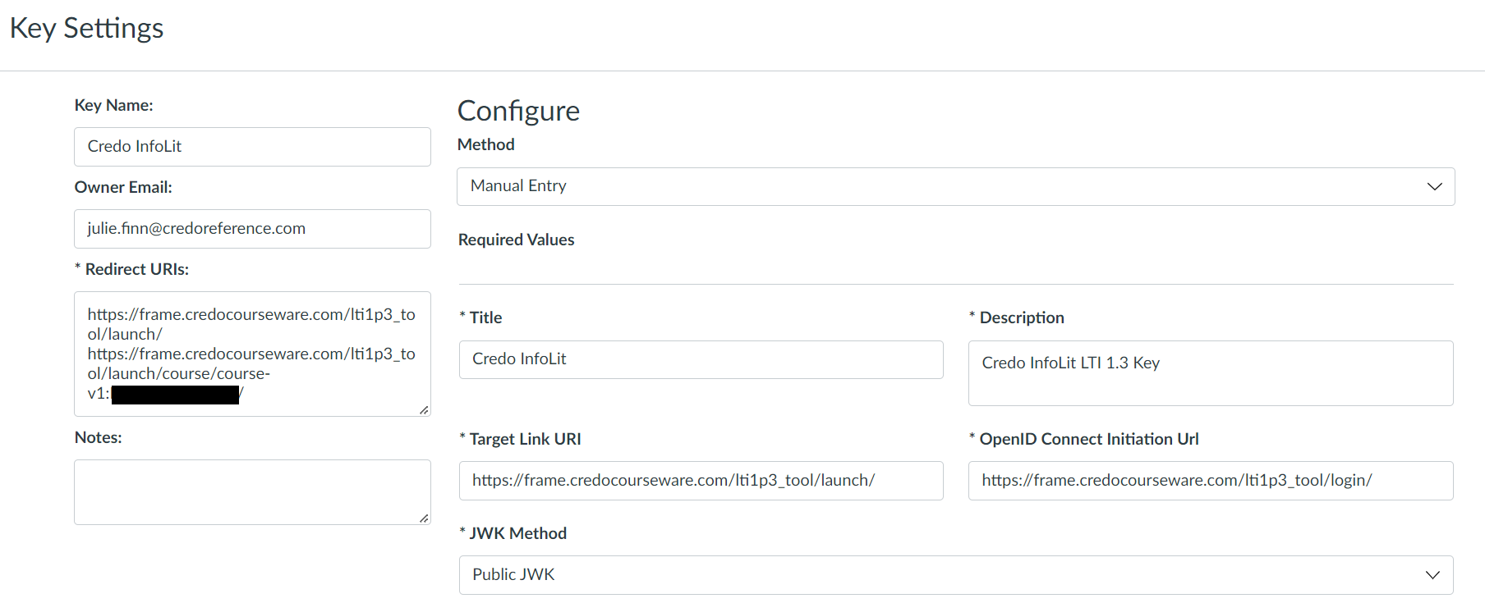The height and width of the screenshot is (603, 1485).
Task: Click the Description label
Action: (1016, 317)
